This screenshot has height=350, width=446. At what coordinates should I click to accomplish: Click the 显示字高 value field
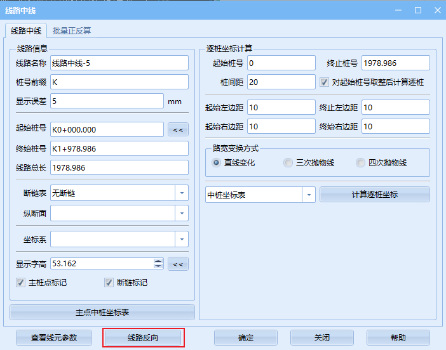click(x=102, y=264)
